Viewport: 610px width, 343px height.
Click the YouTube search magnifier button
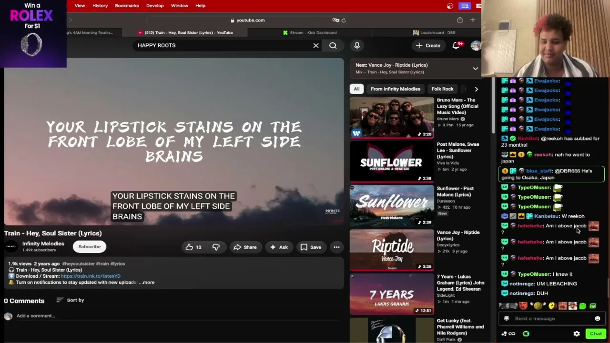333,45
